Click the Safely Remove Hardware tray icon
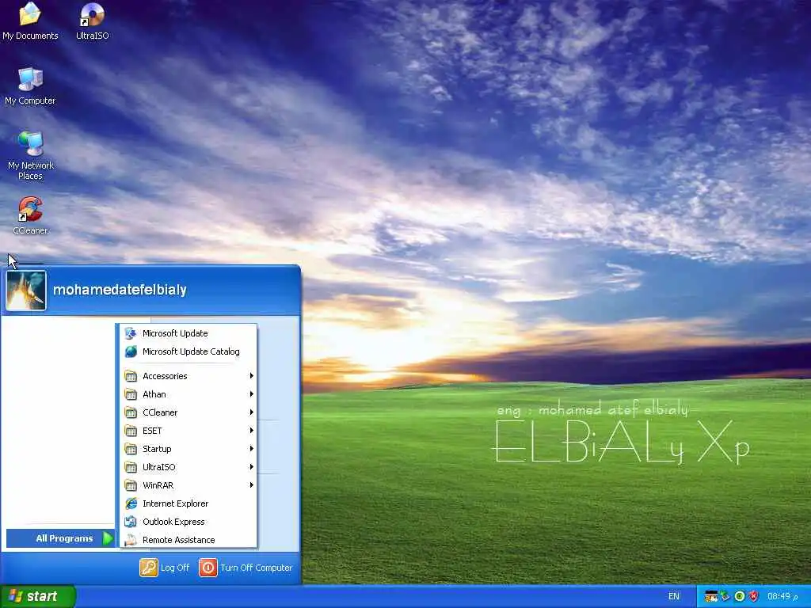The width and height of the screenshot is (811, 608). click(x=725, y=596)
